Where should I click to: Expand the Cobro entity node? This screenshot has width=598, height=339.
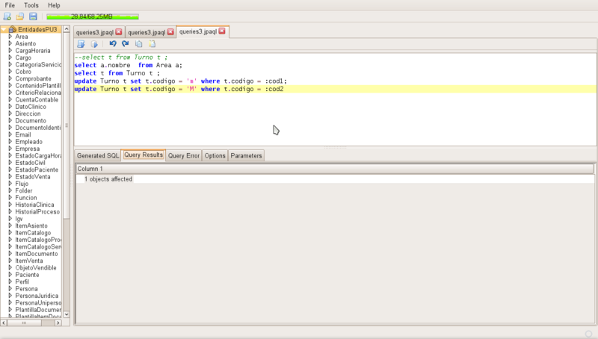(x=10, y=72)
